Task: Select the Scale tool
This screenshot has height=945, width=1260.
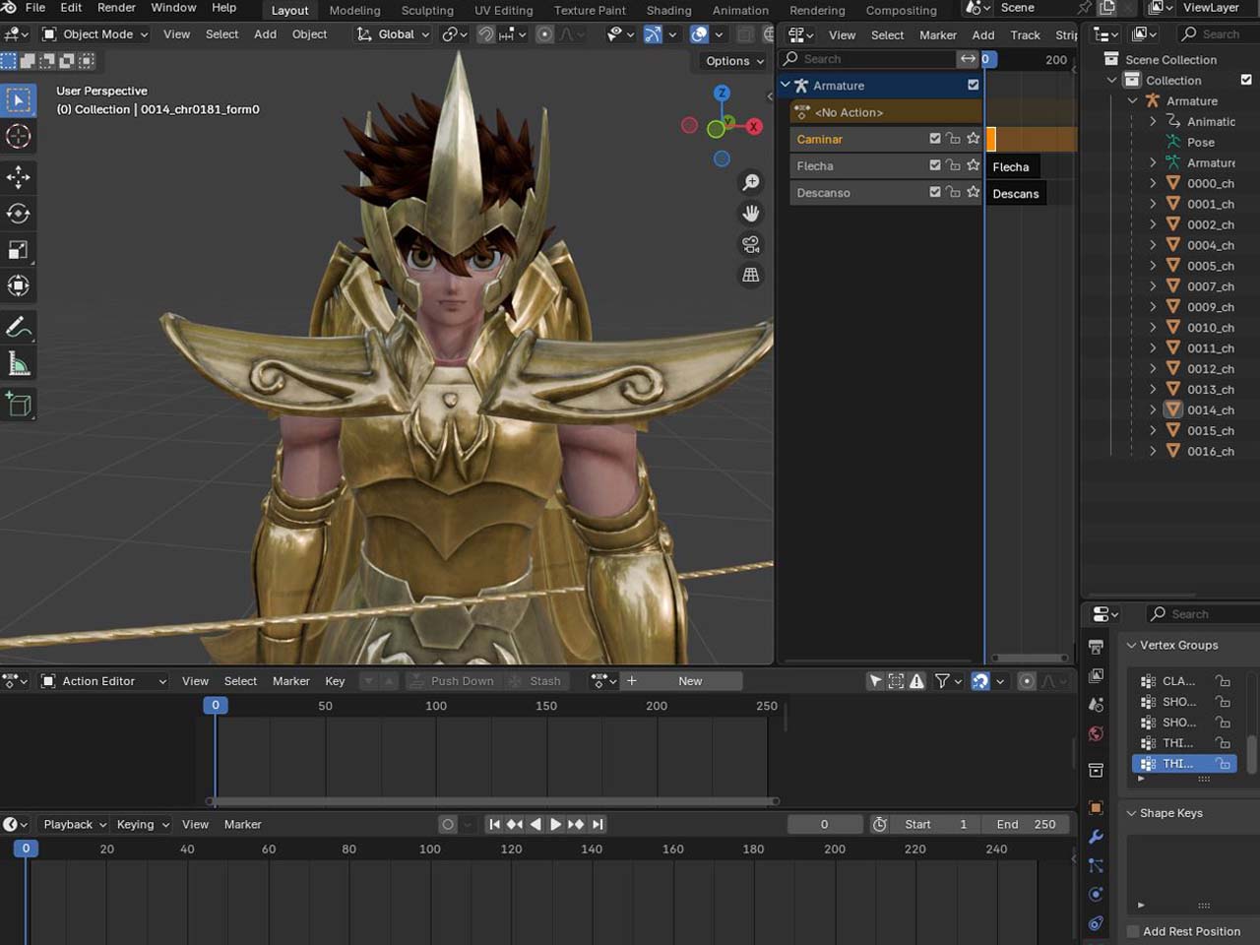Action: [x=19, y=250]
